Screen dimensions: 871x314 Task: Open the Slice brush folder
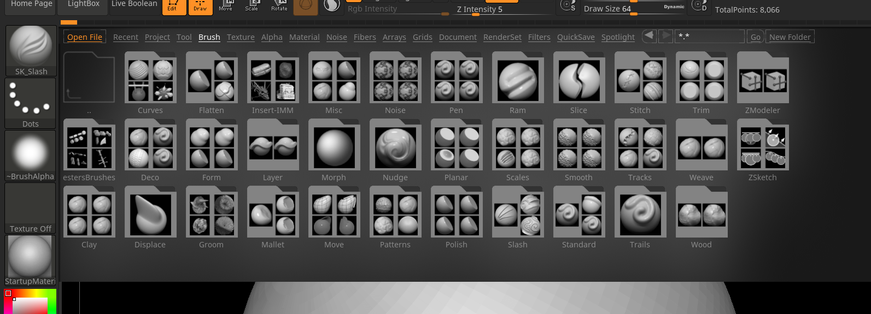click(579, 78)
